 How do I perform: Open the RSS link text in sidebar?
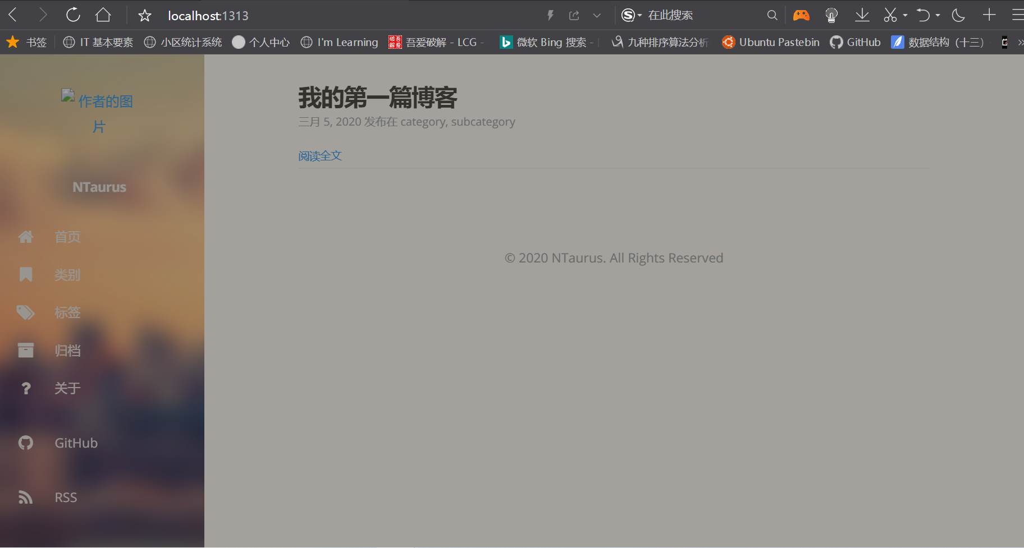pyautogui.click(x=66, y=498)
